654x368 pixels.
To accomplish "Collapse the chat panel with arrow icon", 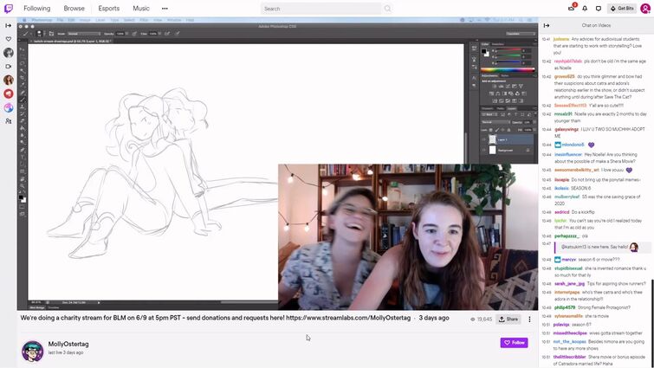I will [547, 25].
